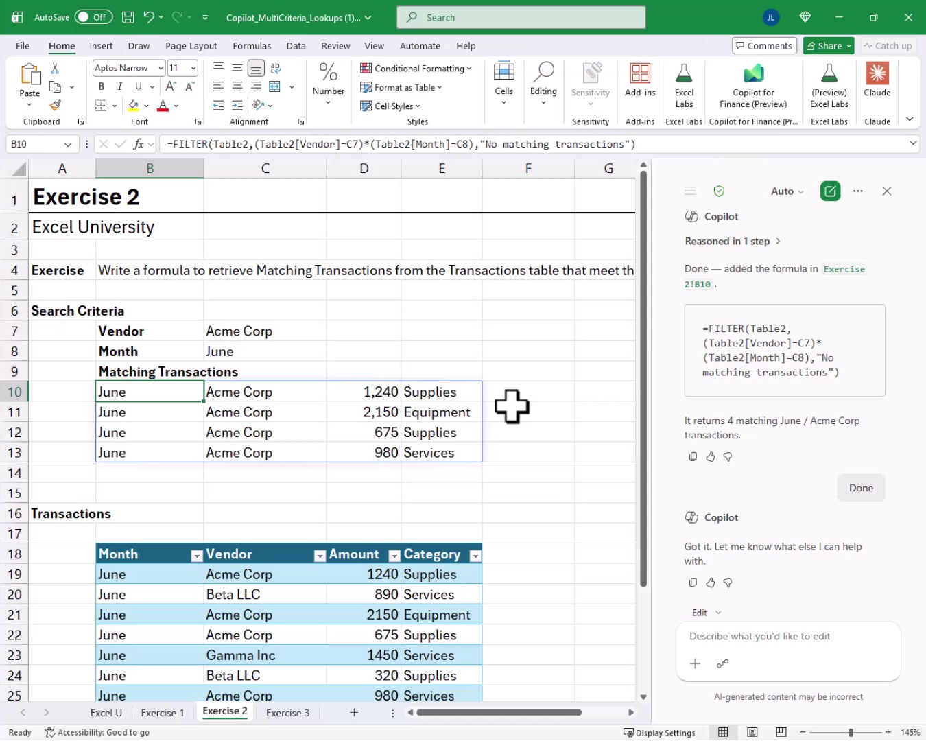The width and height of the screenshot is (926, 741).
Task: Open the Insert ribbon tab
Action: pos(101,46)
